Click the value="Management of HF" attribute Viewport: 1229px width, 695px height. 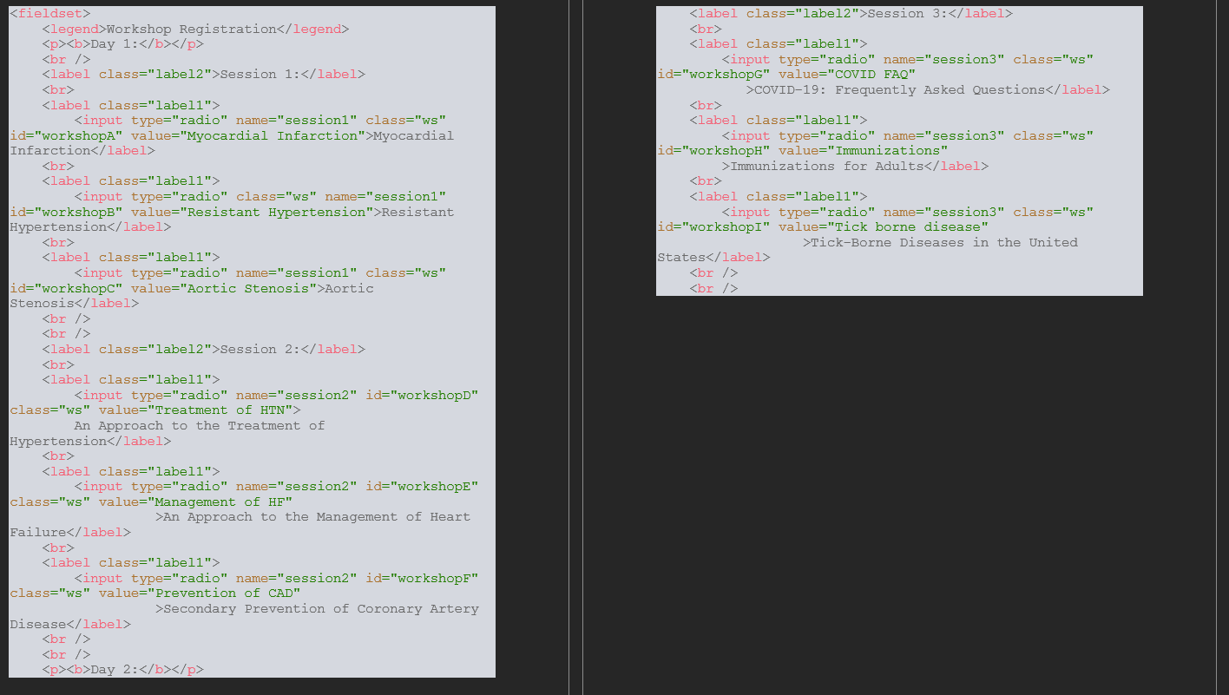(196, 502)
